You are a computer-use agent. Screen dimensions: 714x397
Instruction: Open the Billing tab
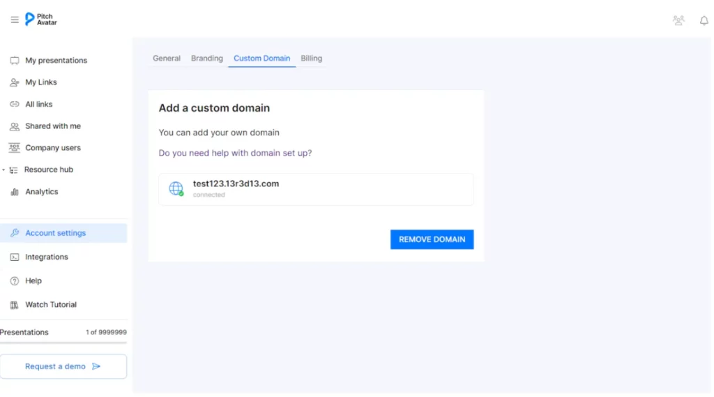point(312,59)
